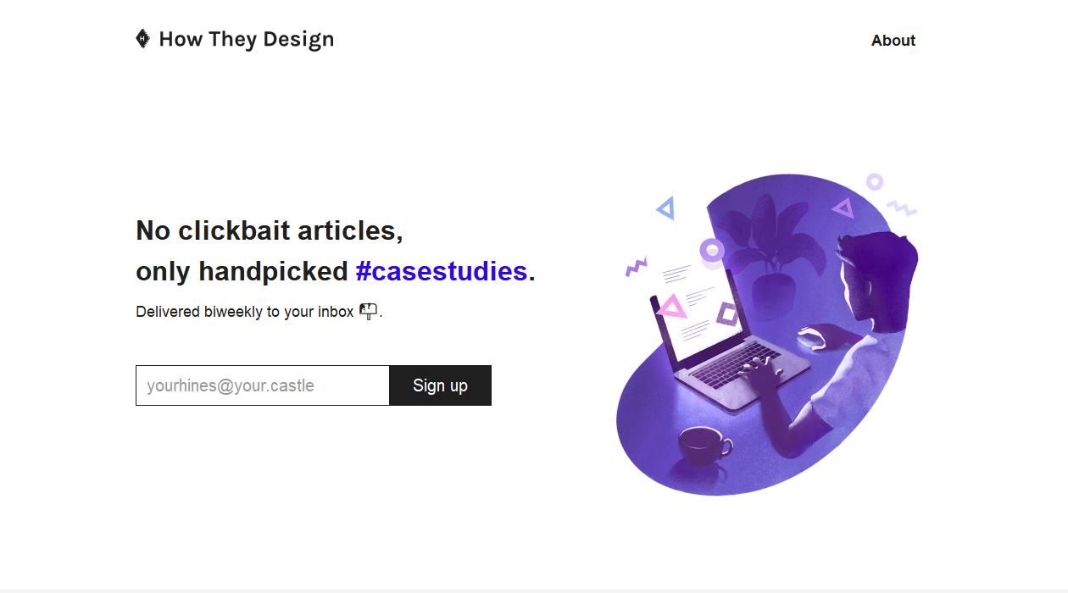1068x593 pixels.
Task: Click the purple ring above the laptop
Action: click(x=712, y=250)
